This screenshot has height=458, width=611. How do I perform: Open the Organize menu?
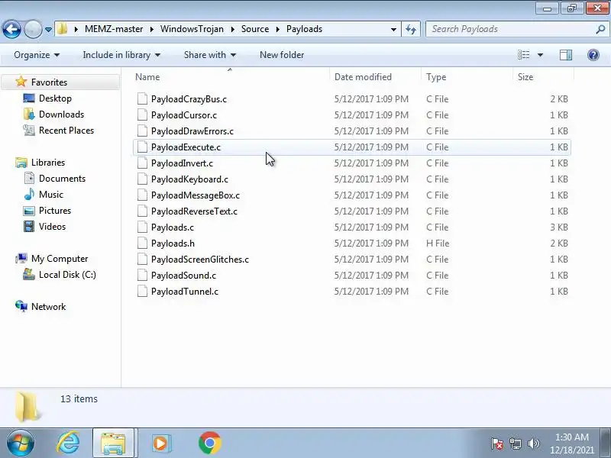click(37, 55)
